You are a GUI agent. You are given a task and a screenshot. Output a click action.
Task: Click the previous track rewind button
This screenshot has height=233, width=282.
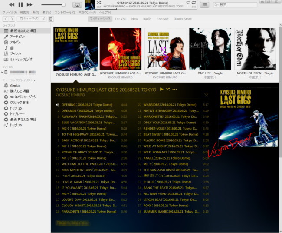coord(12,5)
